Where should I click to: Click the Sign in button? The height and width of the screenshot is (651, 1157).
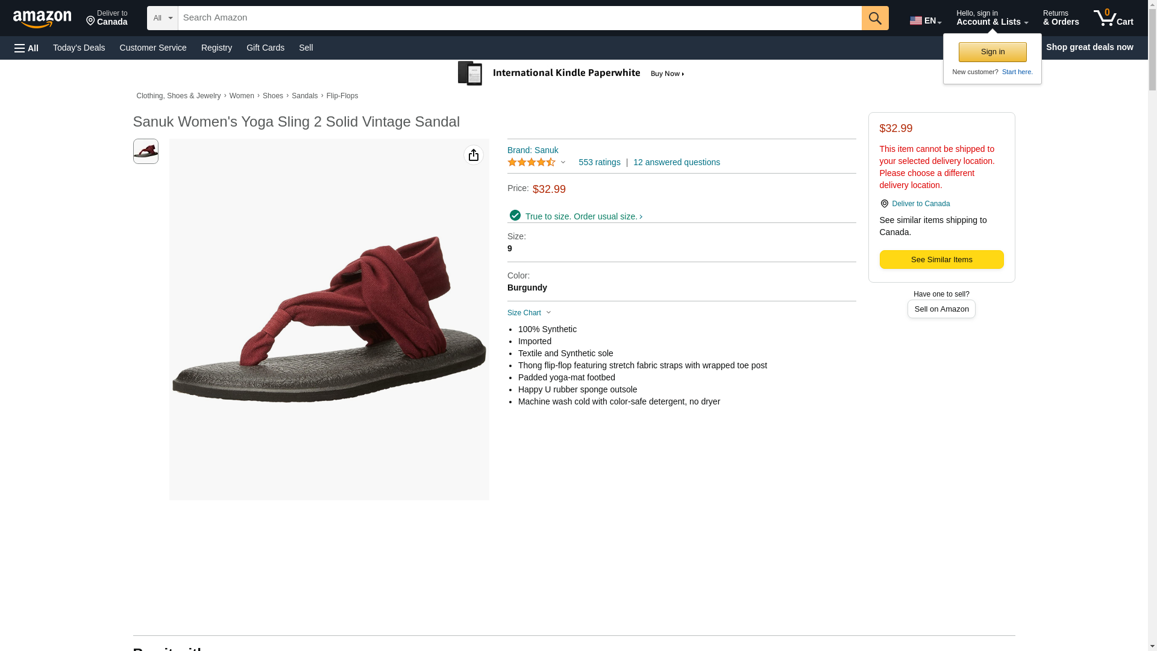tap(992, 52)
